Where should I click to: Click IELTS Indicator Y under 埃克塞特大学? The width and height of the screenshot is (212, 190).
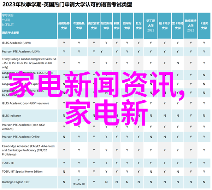coord(191,116)
